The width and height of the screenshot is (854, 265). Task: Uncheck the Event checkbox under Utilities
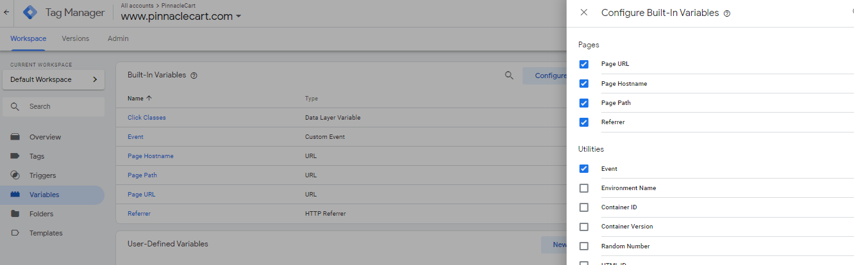click(583, 169)
